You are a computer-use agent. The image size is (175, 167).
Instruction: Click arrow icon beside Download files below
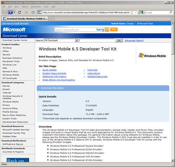click(39, 88)
